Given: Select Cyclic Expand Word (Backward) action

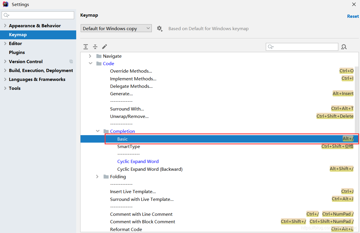Looking at the screenshot, I should click(x=150, y=169).
